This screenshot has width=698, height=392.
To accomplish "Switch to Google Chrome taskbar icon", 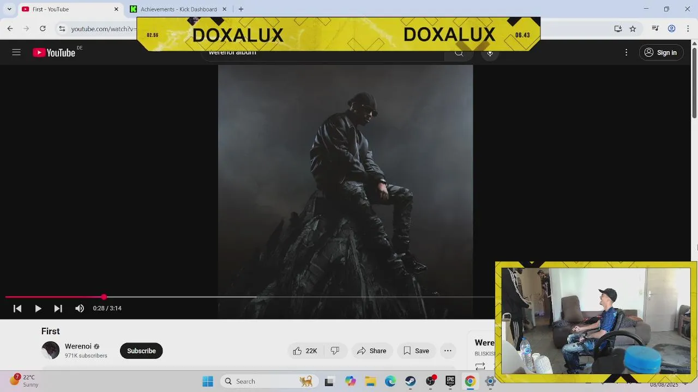I will tap(470, 382).
